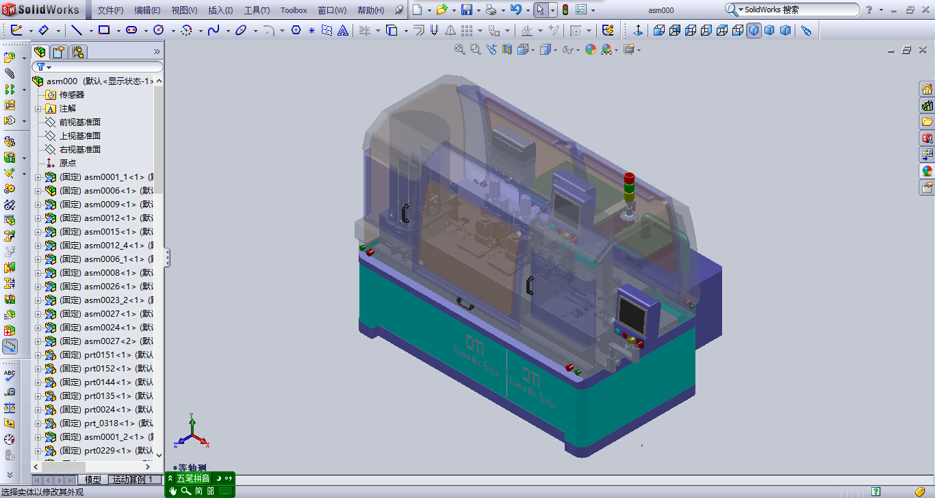Undo the last action
Screen dimensions: 935x498
(x=515, y=10)
